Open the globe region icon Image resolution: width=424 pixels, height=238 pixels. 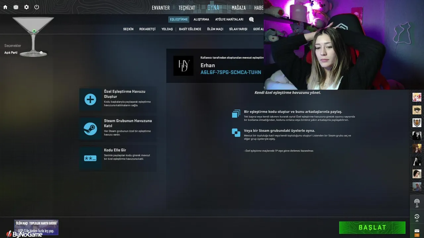point(251,20)
